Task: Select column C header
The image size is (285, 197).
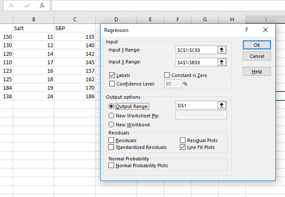Action: tap(75, 20)
